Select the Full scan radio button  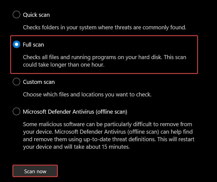click(16, 45)
